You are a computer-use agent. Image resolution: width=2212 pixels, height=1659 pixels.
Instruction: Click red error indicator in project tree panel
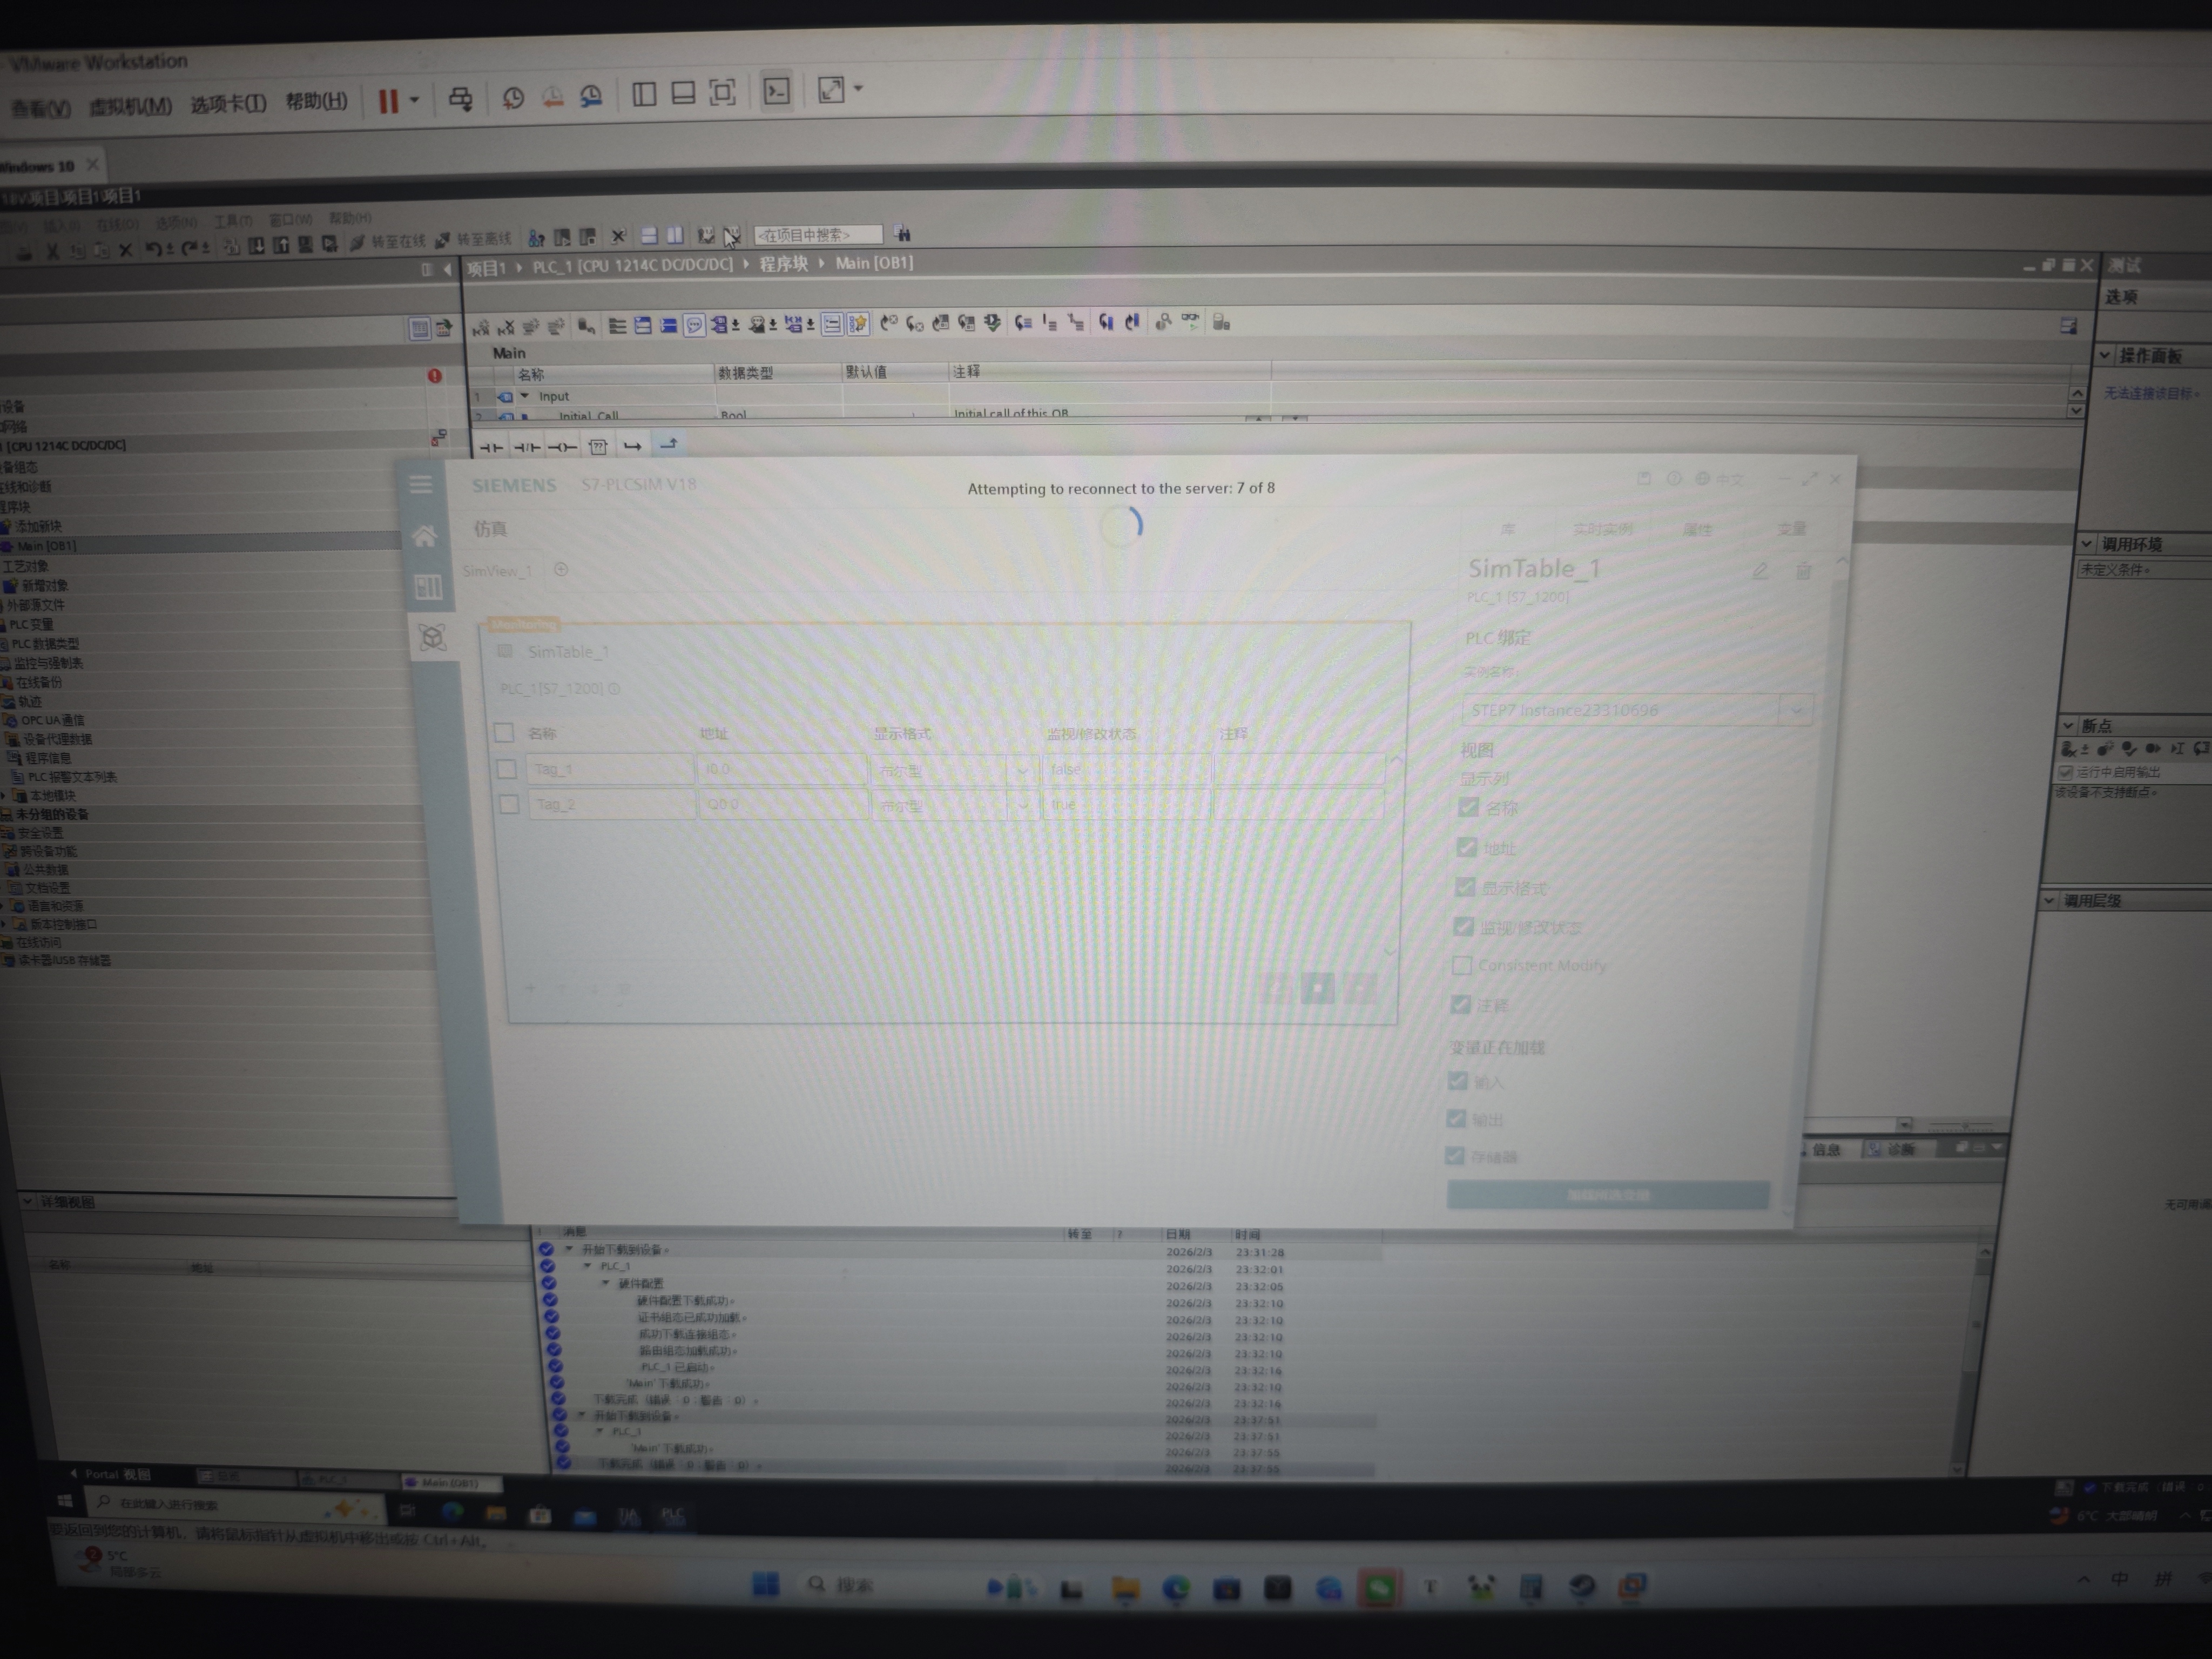point(434,376)
